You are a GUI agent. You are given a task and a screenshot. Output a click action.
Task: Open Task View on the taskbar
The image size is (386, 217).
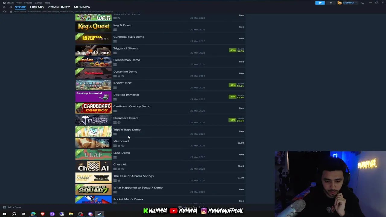(23, 214)
